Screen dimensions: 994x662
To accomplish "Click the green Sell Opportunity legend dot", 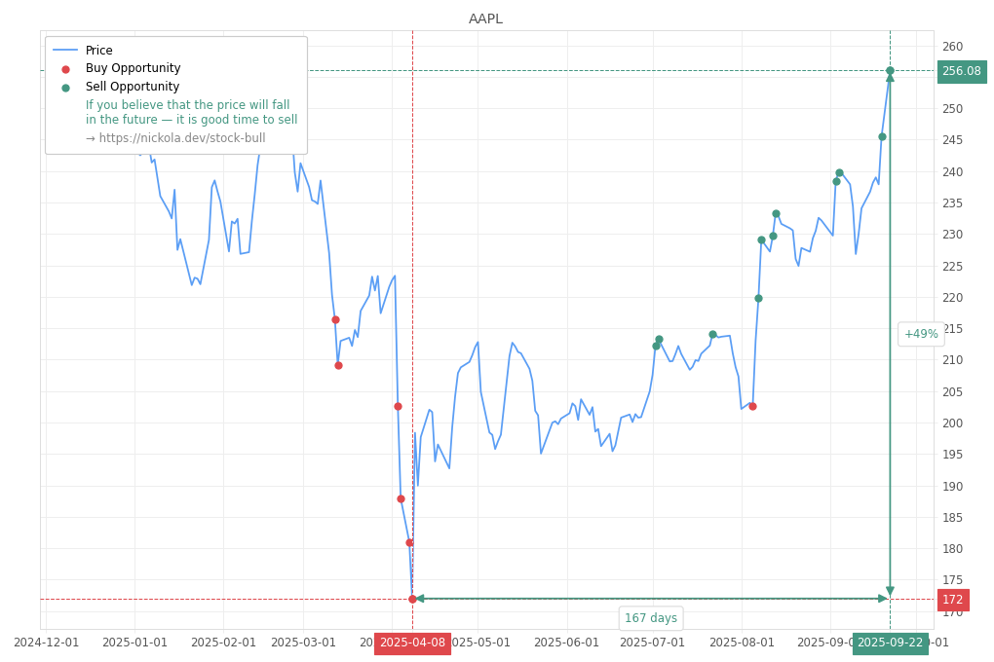I will point(65,88).
